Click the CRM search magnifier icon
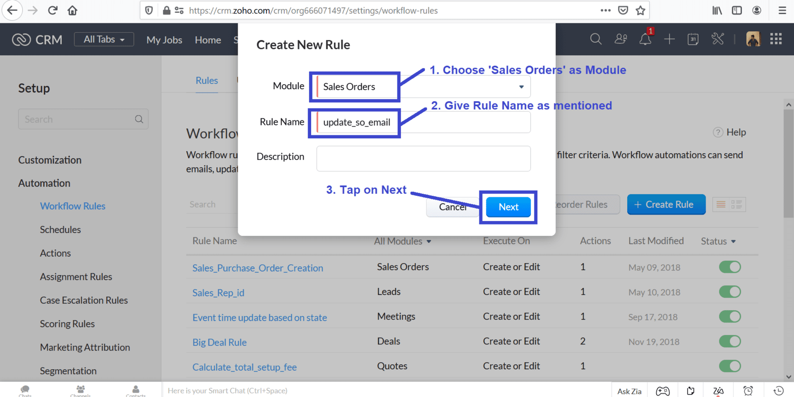This screenshot has width=794, height=397. 596,39
